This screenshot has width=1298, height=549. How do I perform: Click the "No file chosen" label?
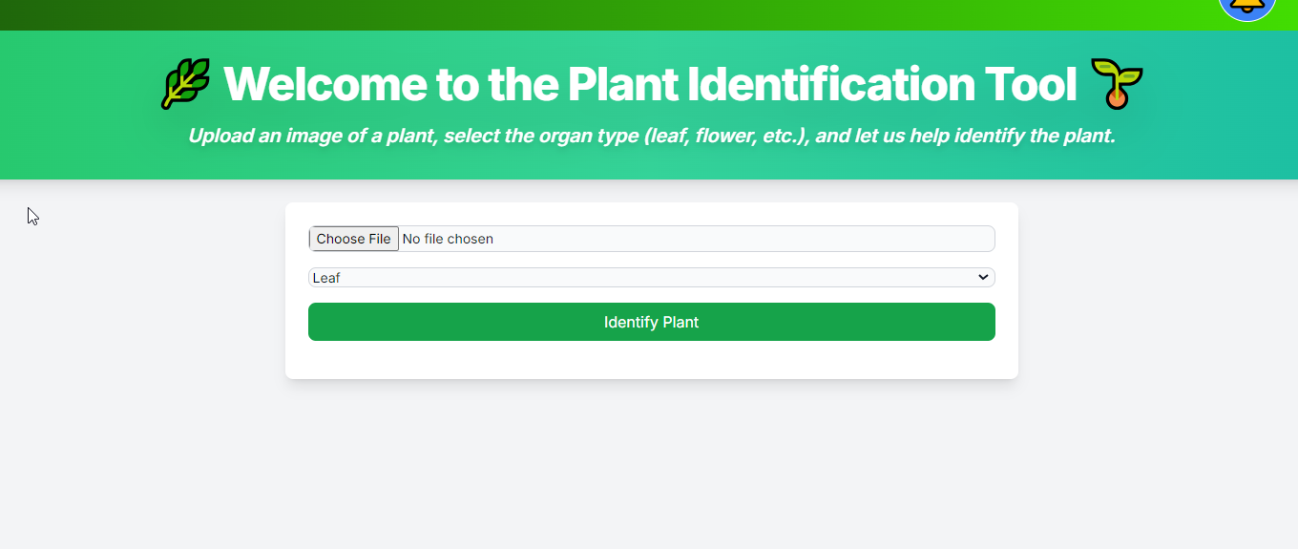(448, 239)
